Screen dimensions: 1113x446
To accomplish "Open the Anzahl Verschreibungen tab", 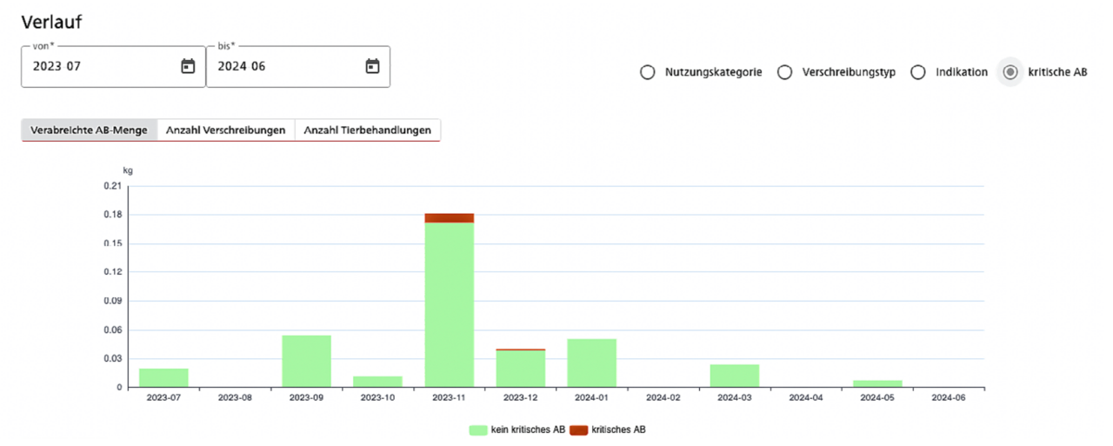I will pyautogui.click(x=225, y=130).
